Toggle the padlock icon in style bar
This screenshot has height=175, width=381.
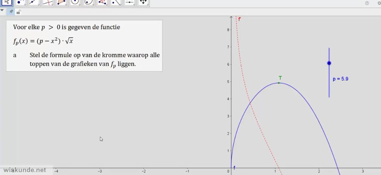(x=19, y=12)
